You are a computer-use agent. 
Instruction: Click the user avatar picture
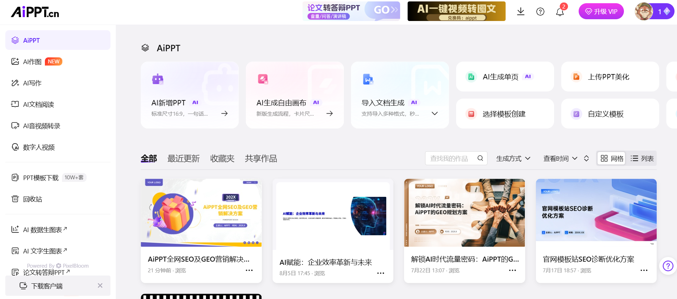tap(644, 11)
